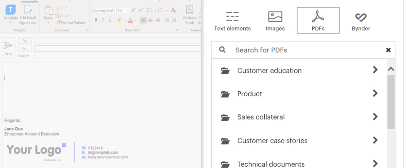Open the font color picker arrow
404x168 pixels.
click(x=136, y=21)
